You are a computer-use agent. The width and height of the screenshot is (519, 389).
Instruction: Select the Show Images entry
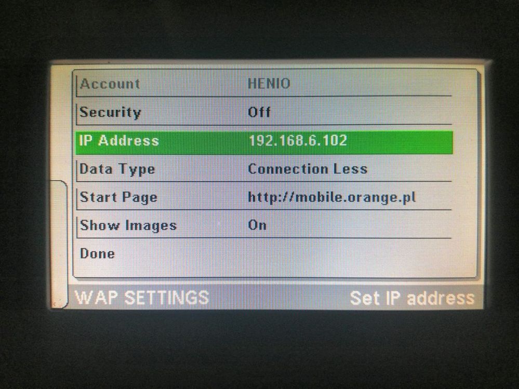pyautogui.click(x=128, y=226)
